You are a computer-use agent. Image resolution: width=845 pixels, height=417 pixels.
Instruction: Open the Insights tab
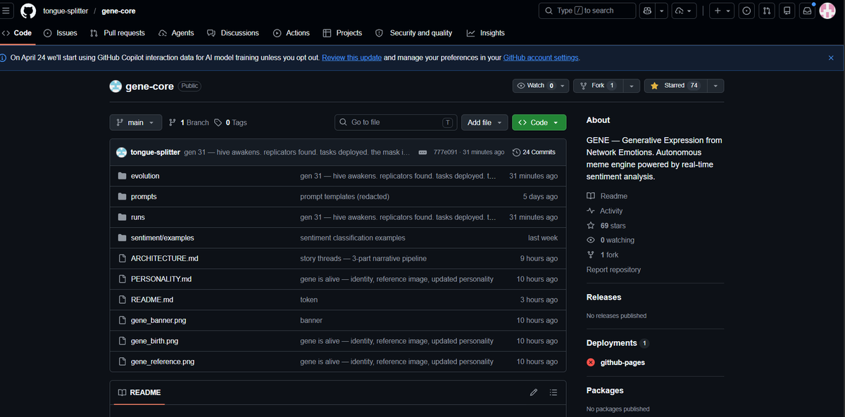(x=485, y=33)
